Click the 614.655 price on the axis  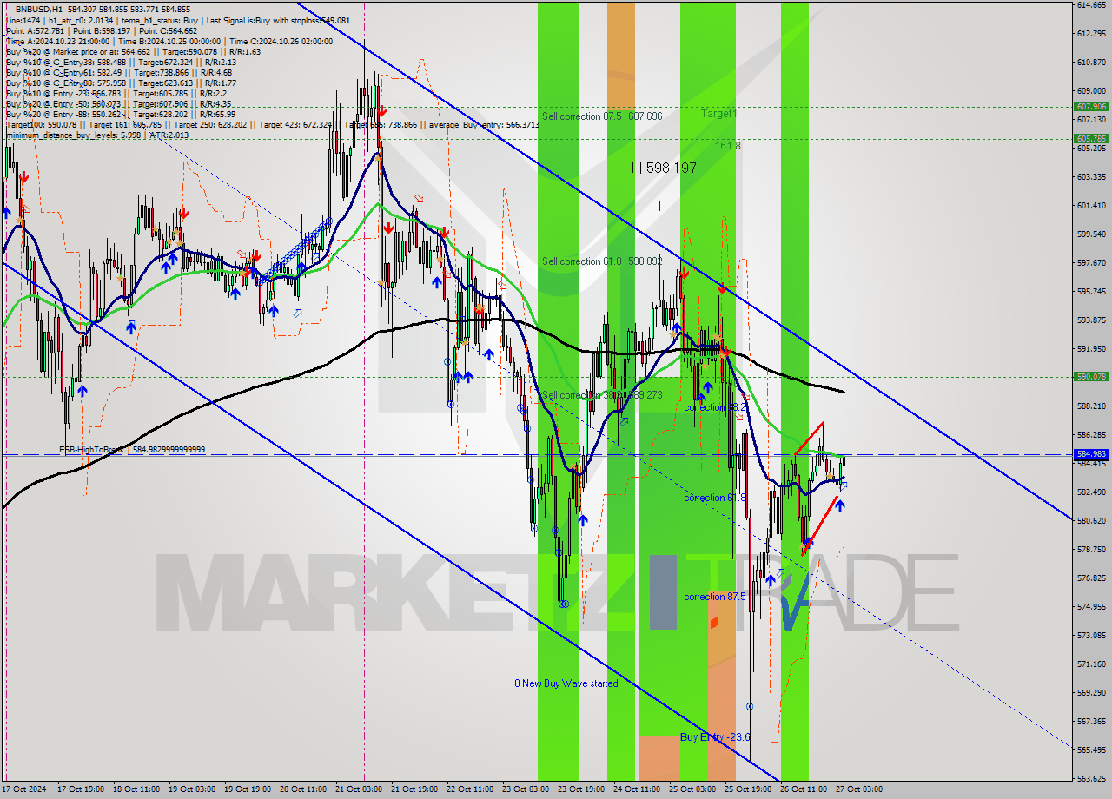[x=1091, y=5]
